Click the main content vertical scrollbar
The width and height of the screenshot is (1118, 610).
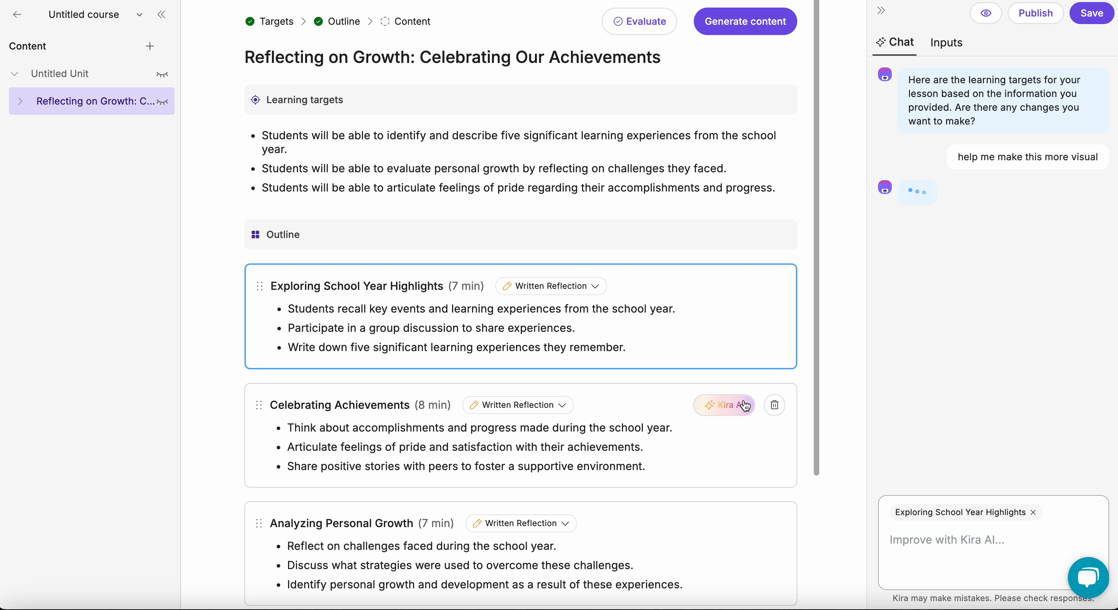pos(816,238)
